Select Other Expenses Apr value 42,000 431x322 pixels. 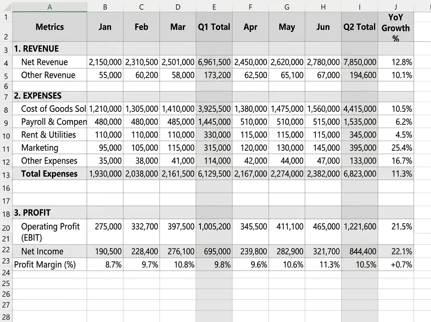pos(250,161)
